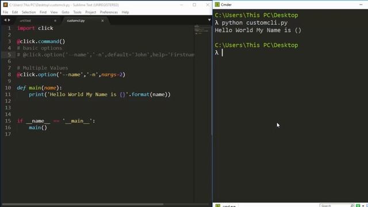Screen dimensions: 368x207
Task: Click 'def' keyword on line 10
Action: 21,88
